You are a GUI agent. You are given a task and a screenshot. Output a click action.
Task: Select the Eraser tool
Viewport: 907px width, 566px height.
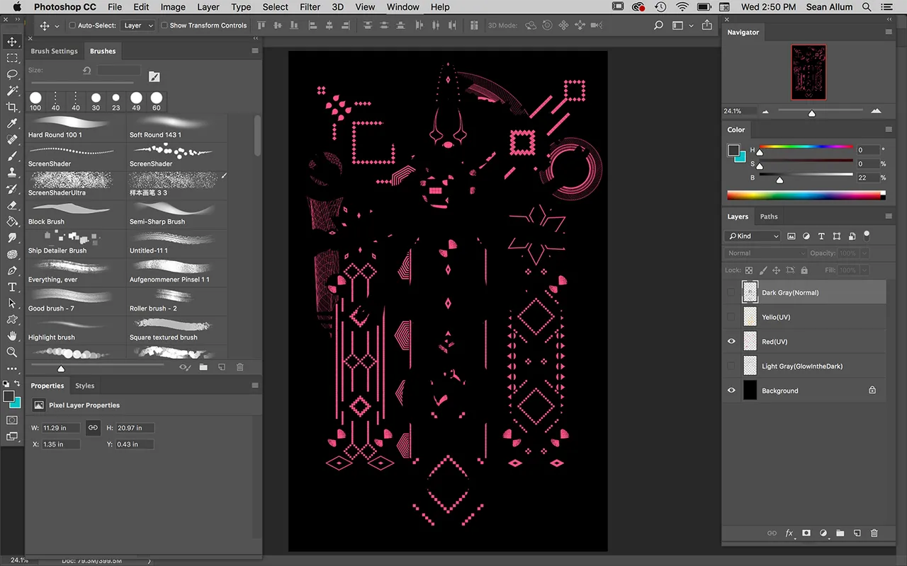(x=12, y=205)
